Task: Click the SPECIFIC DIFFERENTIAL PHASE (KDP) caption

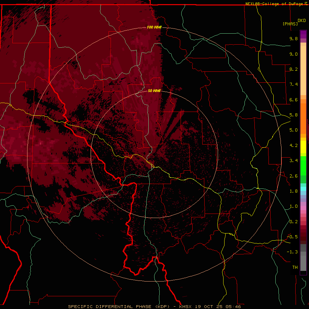Action: 119,307
